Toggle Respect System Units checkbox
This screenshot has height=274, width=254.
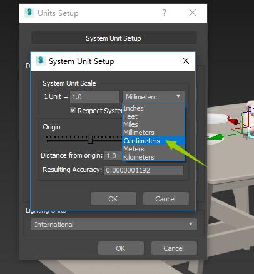73,110
